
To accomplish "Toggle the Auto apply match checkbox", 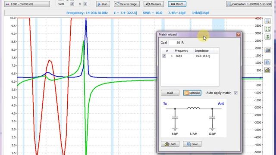I will [x=236, y=93].
